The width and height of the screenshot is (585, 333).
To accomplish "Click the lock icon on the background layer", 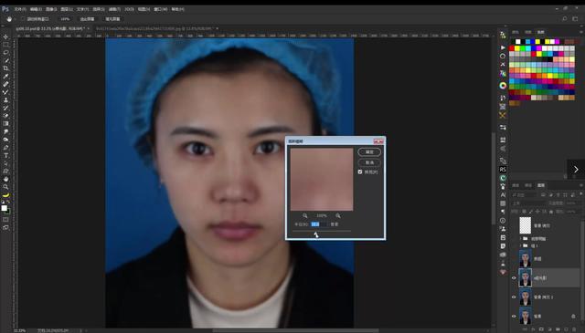I will coord(573,317).
